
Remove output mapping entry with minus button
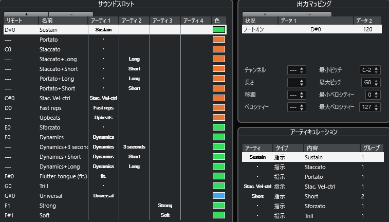point(309,14)
